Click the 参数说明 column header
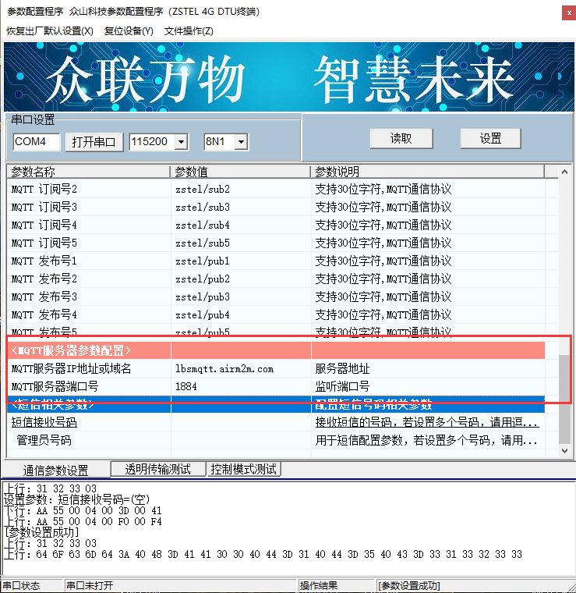 pos(428,172)
